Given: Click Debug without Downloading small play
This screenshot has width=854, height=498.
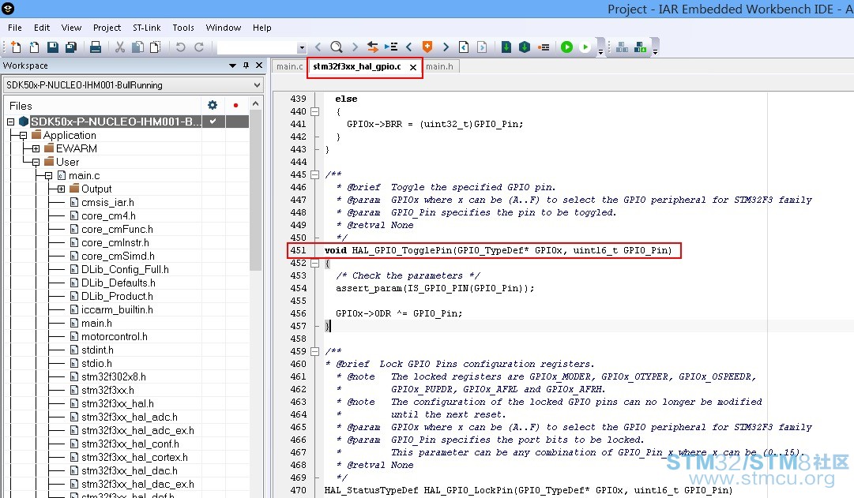Looking at the screenshot, I should click(x=585, y=47).
